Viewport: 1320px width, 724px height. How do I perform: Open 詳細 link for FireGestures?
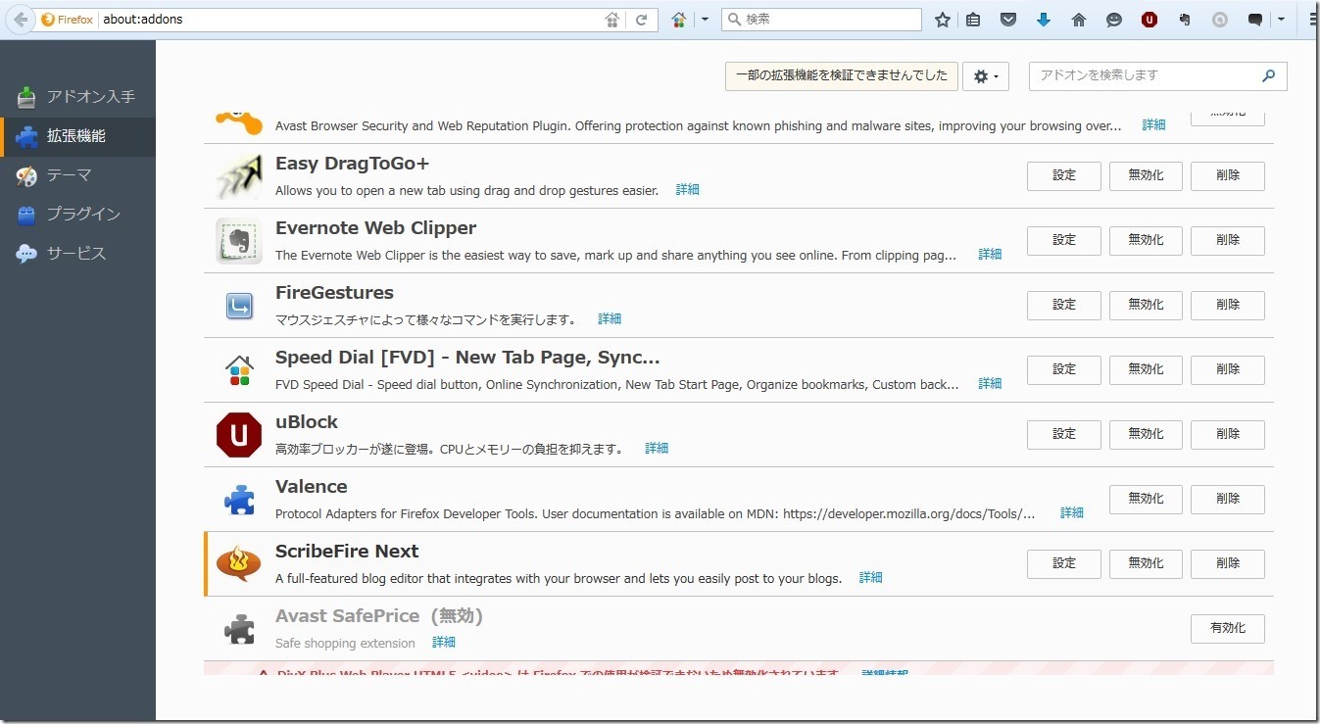610,319
